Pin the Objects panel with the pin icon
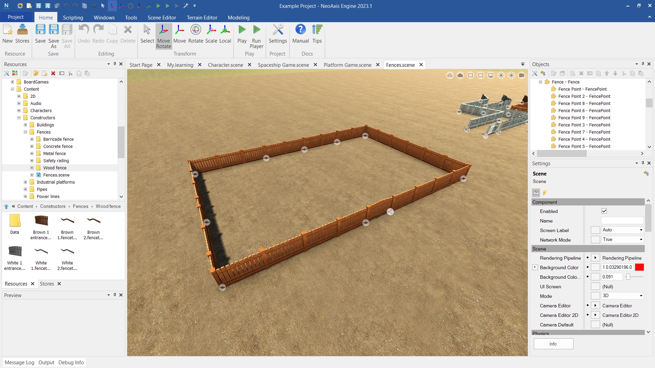 pos(643,64)
